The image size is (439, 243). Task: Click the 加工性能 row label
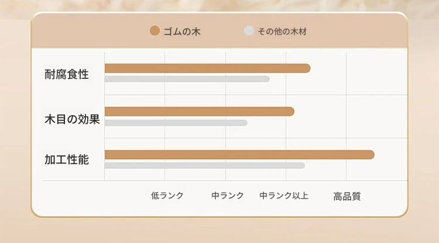click(67, 160)
